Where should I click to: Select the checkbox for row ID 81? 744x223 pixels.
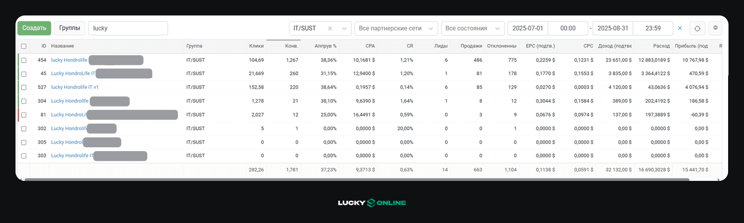(24, 115)
